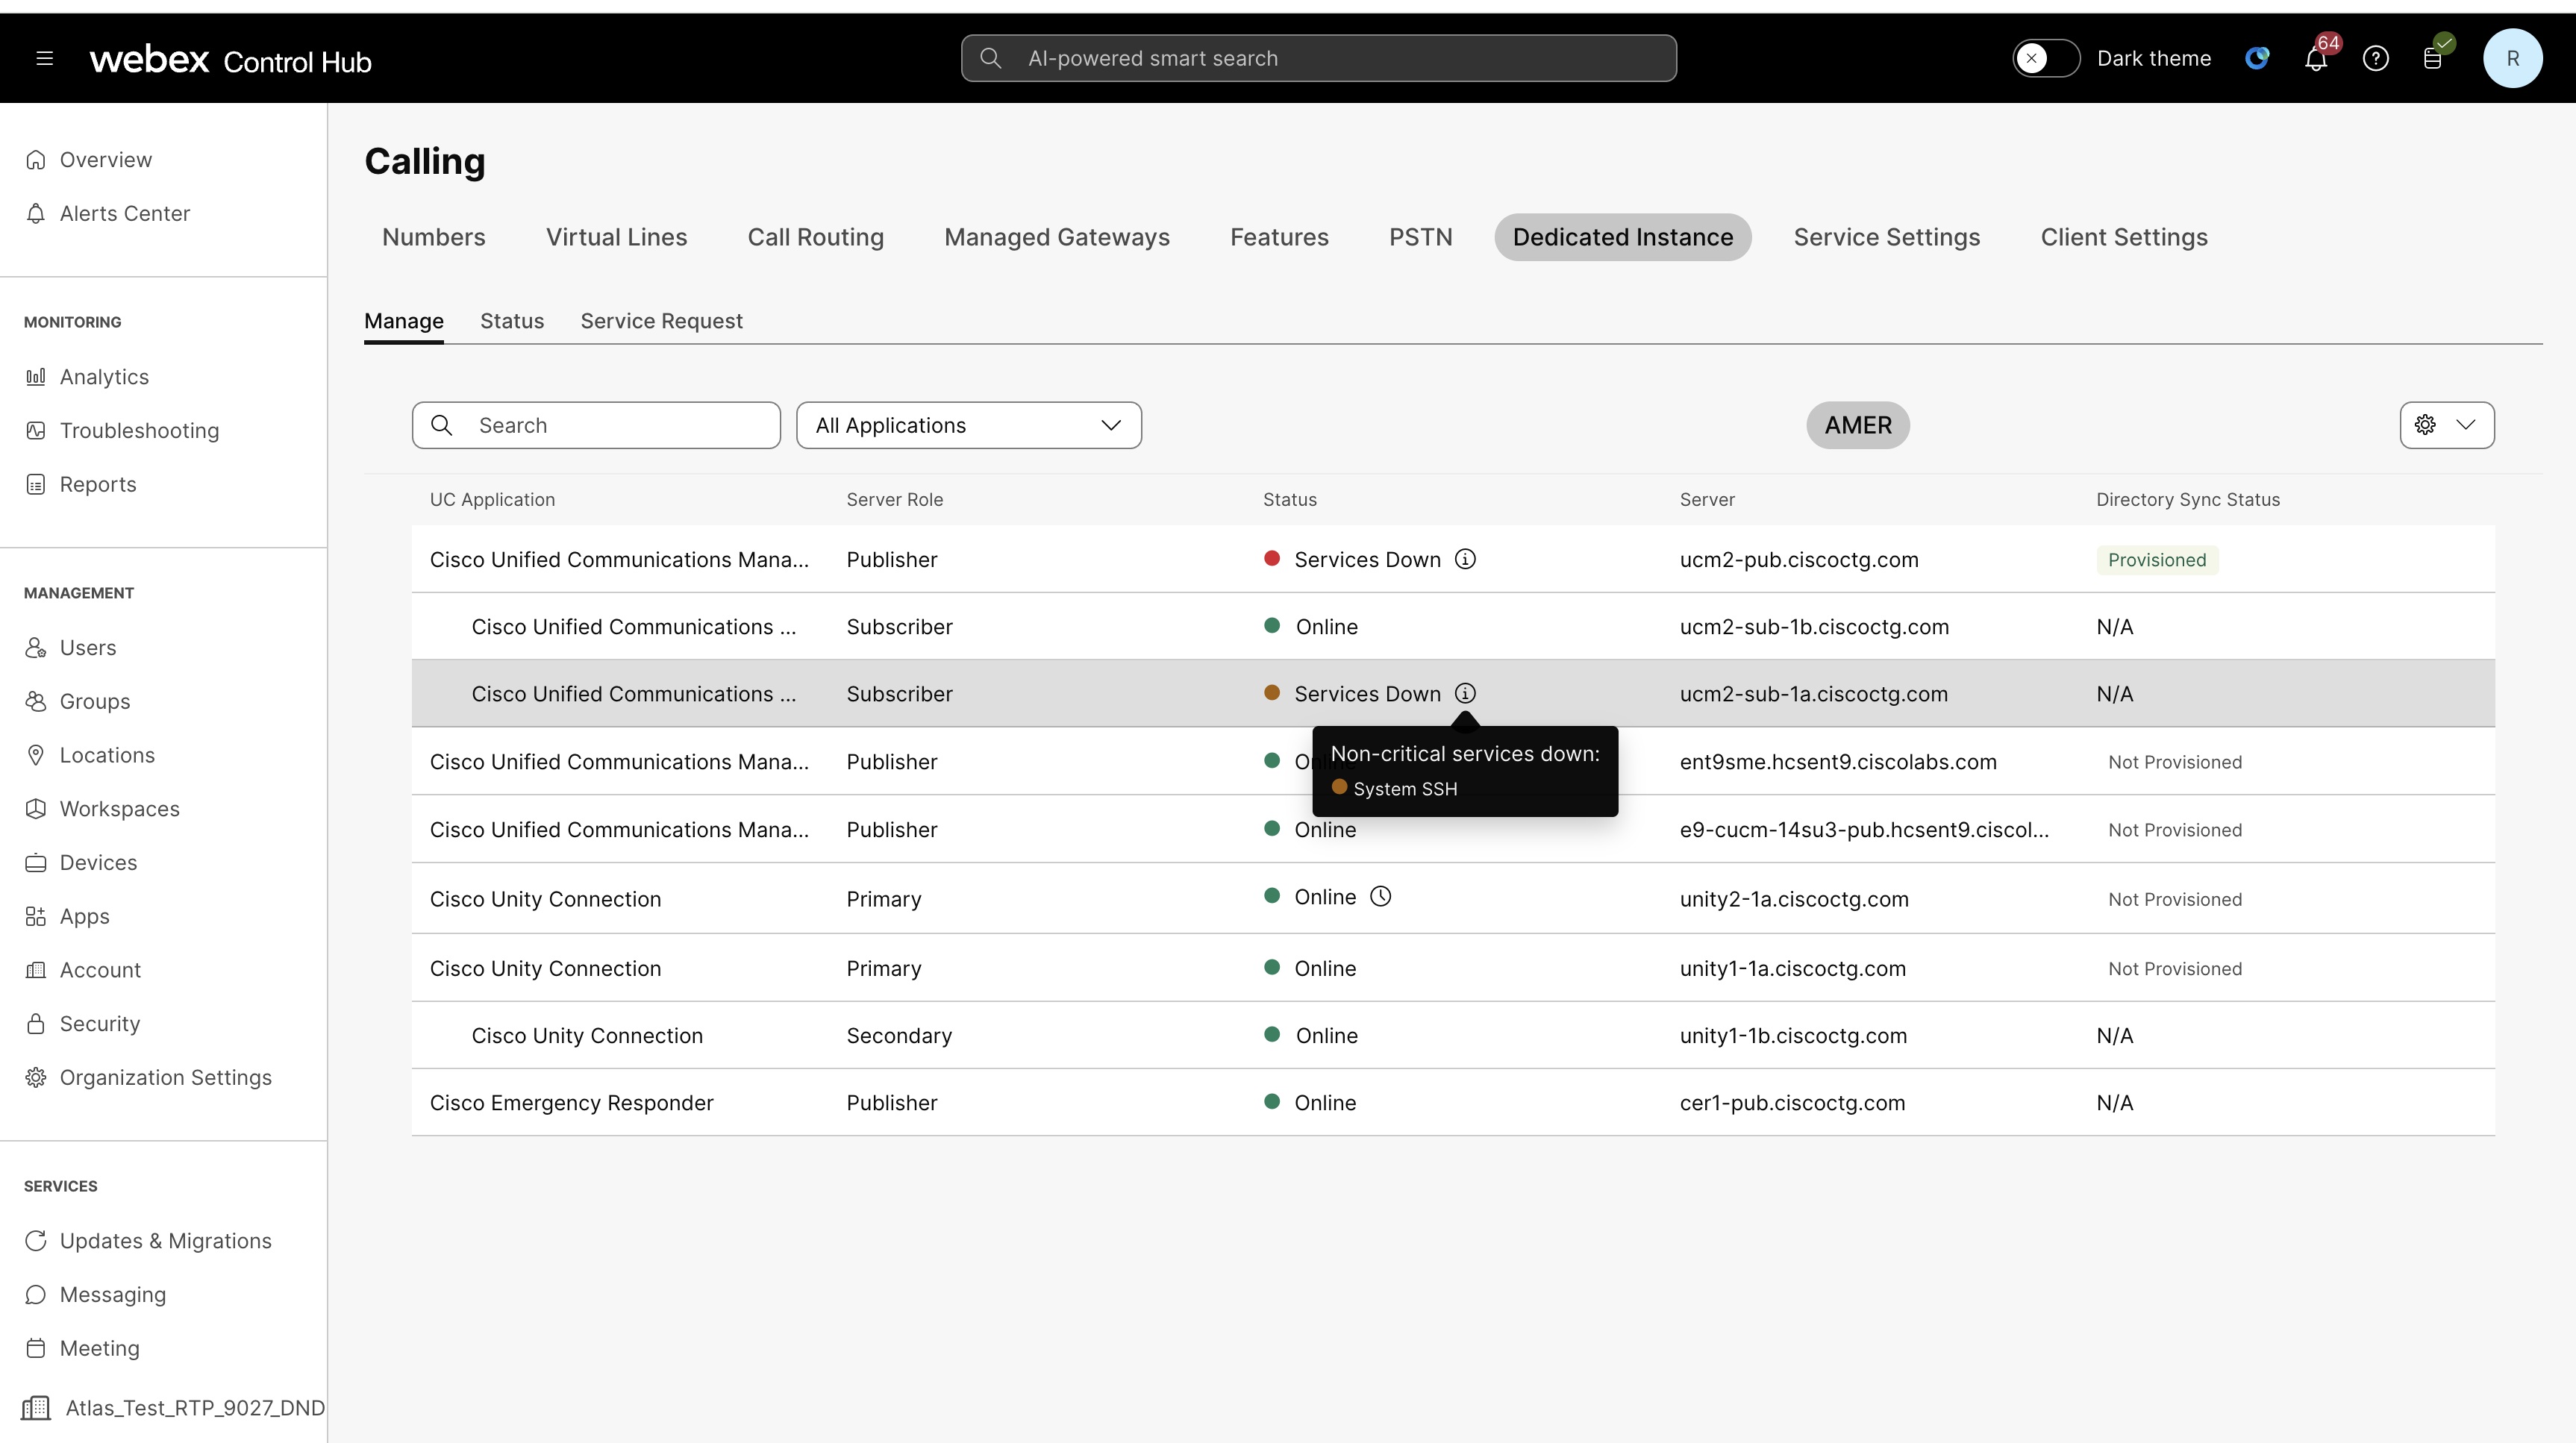Image resolution: width=2576 pixels, height=1443 pixels.
Task: Open the task status list icon
Action: point(2434,59)
